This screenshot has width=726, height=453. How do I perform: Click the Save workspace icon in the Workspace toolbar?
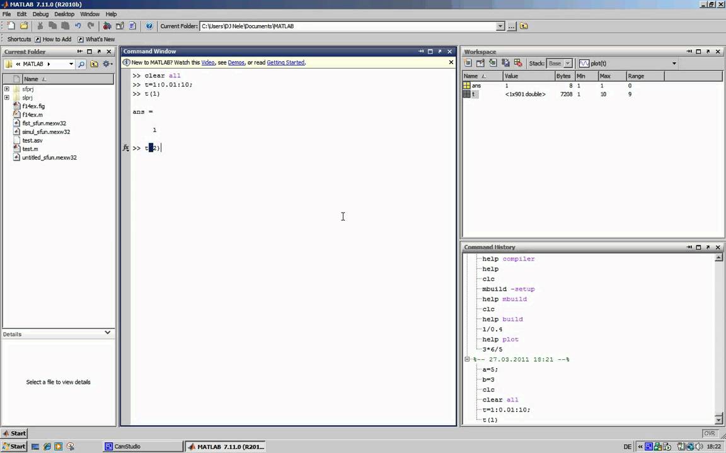click(x=505, y=63)
